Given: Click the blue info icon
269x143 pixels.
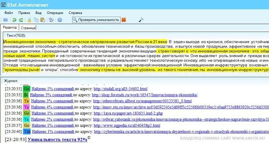Looking at the screenshot, I should coord(60,20).
